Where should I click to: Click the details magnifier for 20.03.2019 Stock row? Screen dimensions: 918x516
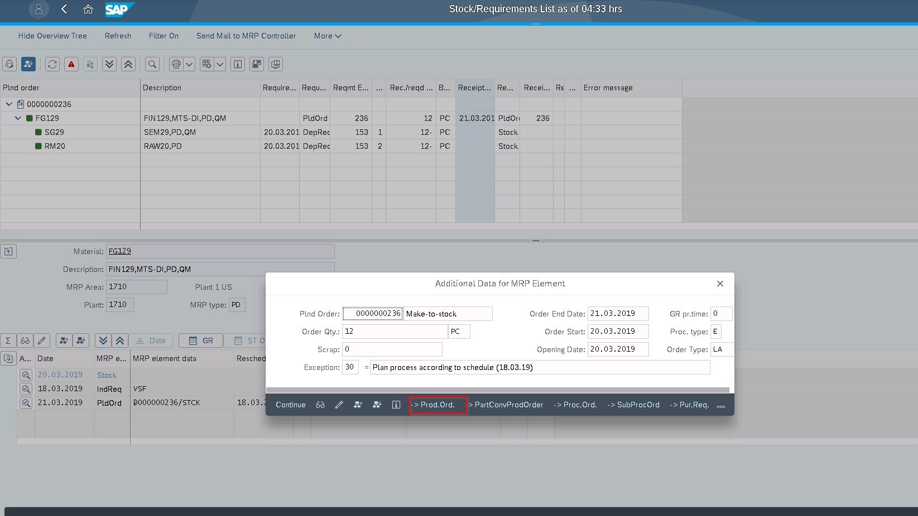coord(26,374)
